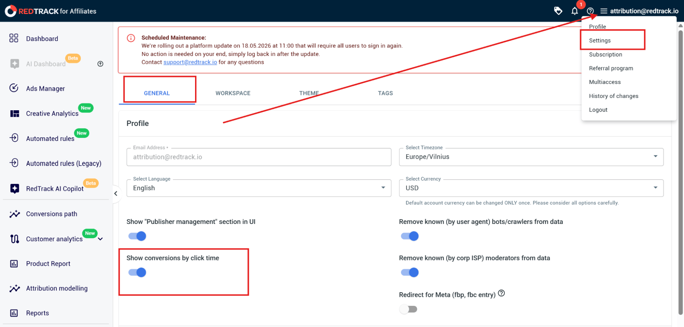Click the Email Address input field

(x=259, y=157)
